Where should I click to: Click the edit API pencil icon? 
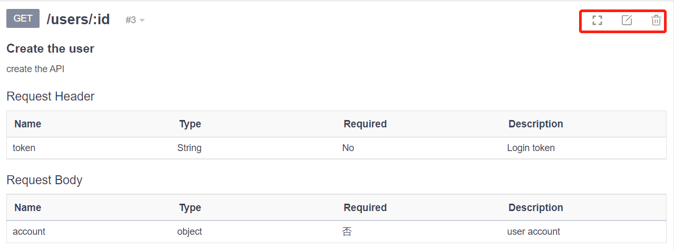click(627, 21)
